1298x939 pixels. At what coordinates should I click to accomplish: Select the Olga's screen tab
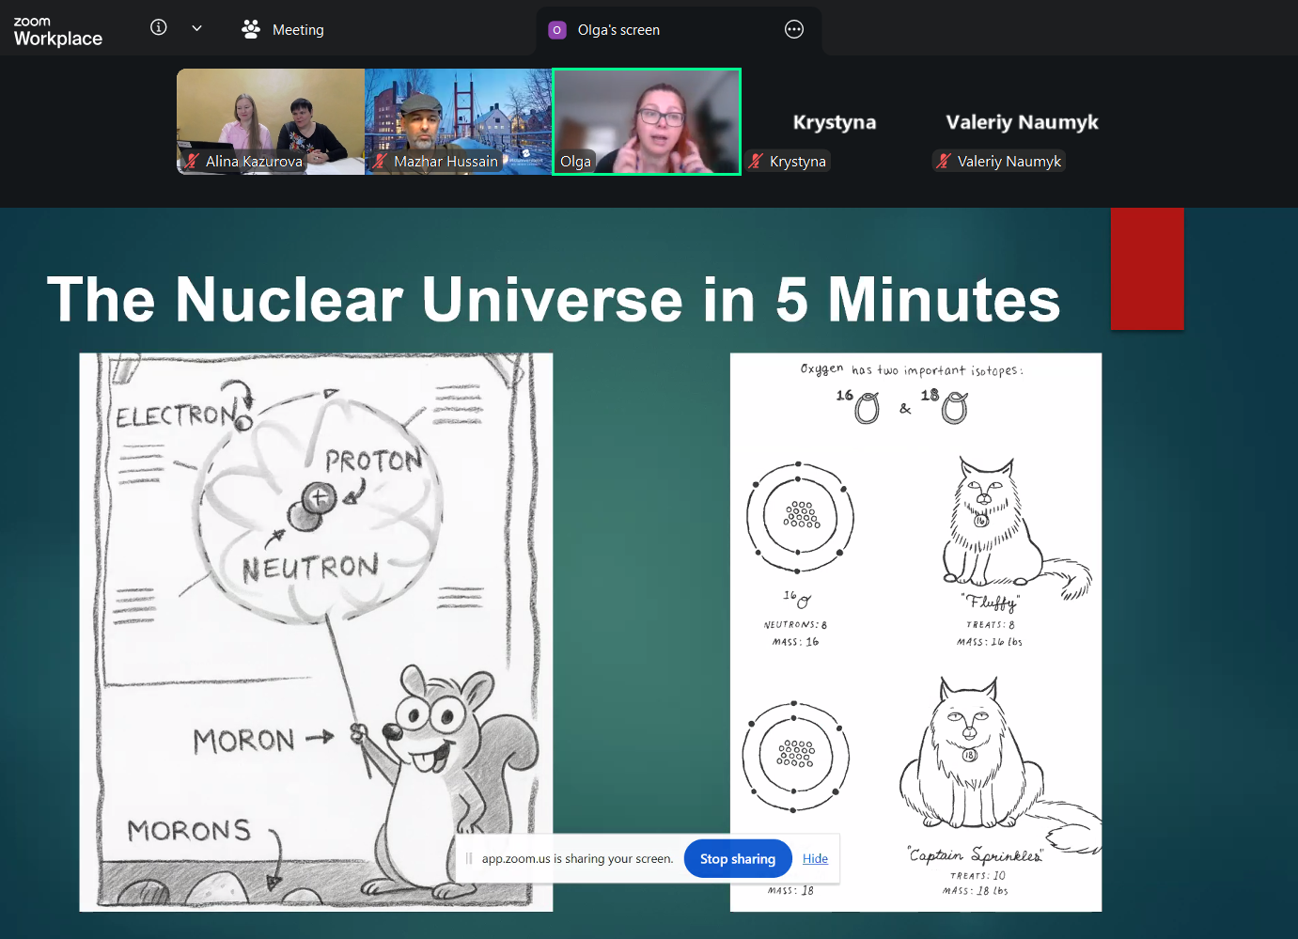679,30
